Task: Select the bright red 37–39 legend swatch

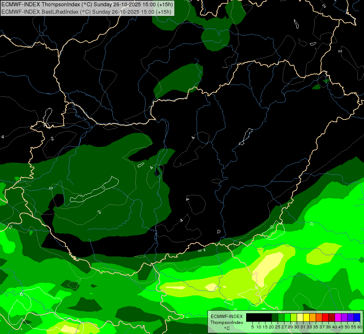Action: [325, 317]
